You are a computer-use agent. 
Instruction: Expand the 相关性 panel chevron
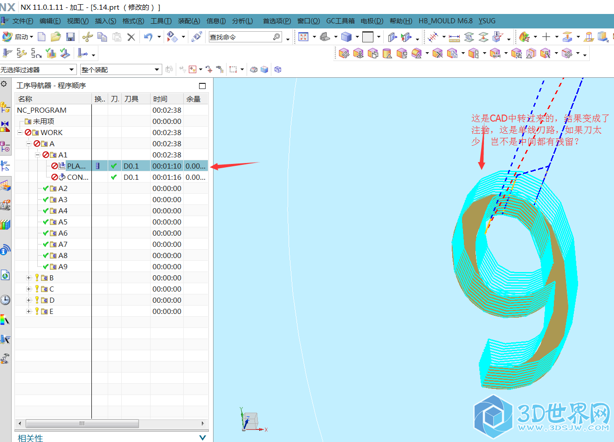[202, 438]
